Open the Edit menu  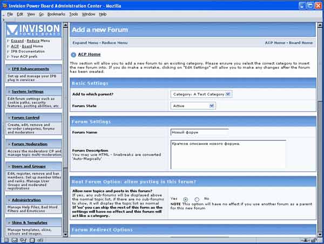coord(20,14)
